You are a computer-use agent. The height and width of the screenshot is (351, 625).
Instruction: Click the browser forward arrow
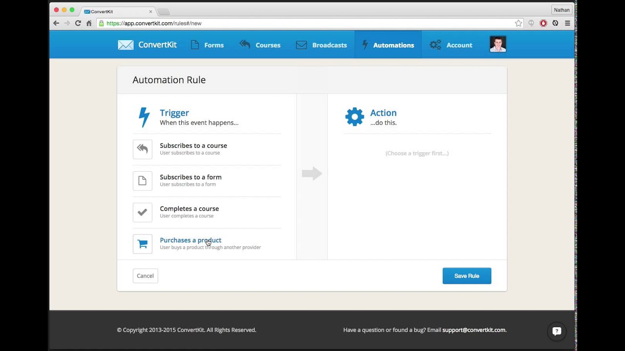pyautogui.click(x=67, y=23)
